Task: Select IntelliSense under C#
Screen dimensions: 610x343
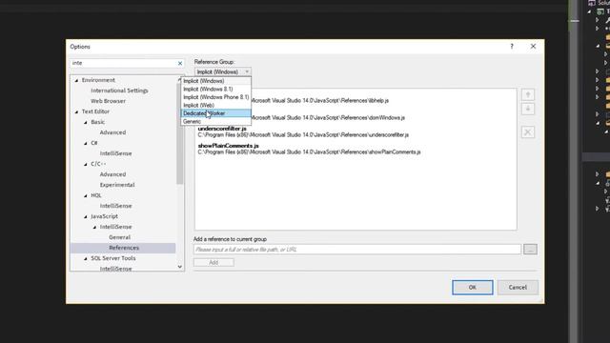Action: point(115,153)
